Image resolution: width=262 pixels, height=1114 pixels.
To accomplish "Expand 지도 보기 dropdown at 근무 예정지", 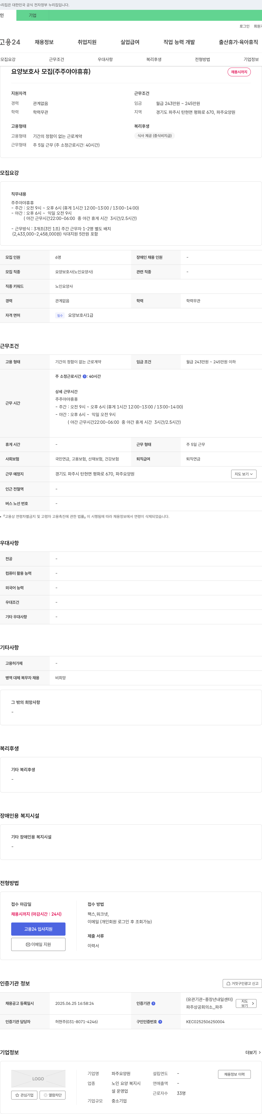I will pyautogui.click(x=244, y=474).
